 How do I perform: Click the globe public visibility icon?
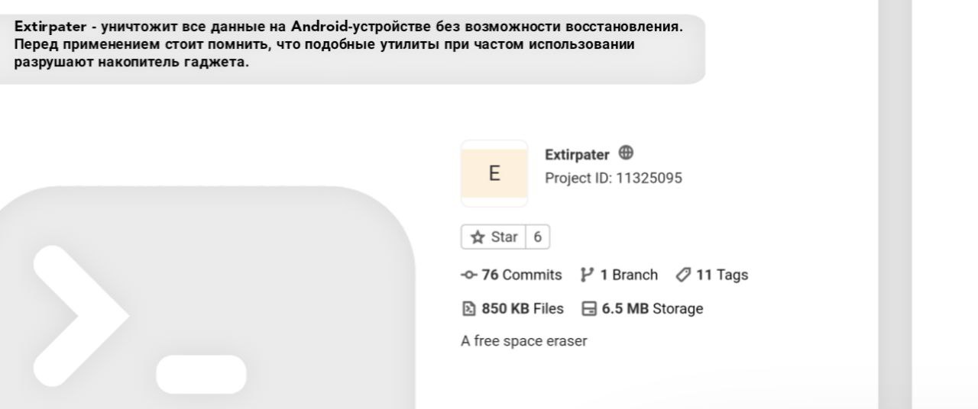(x=626, y=153)
